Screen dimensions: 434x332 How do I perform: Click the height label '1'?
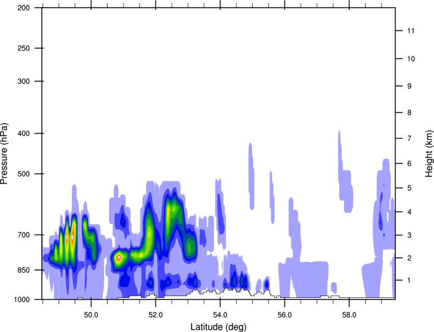(409, 280)
